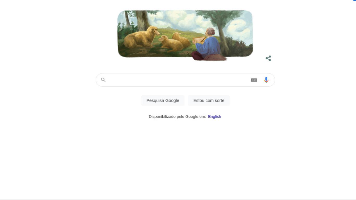The image size is (356, 200).
Task: Click the dark bushes at doodle's right edge
Action: tap(239, 47)
